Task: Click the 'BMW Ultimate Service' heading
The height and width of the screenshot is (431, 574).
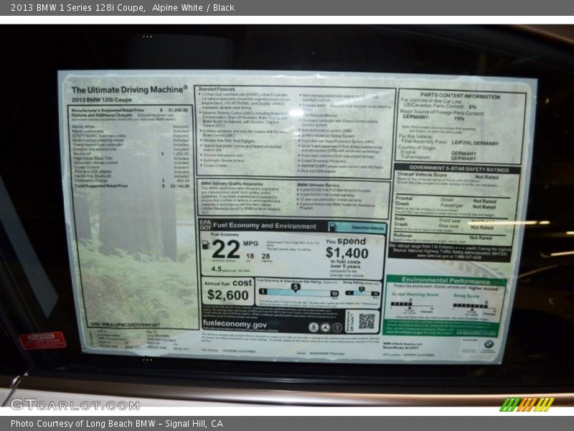Action: 318,185
